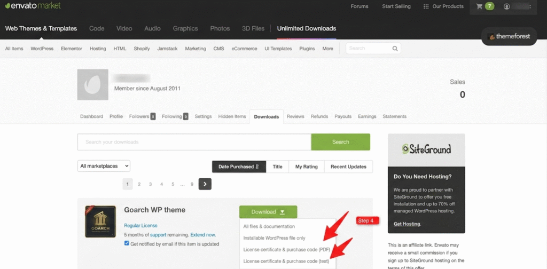Open Unlimited Downloads
The width and height of the screenshot is (547, 269).
click(307, 29)
